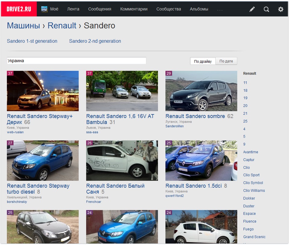The image size is (289, 245).
Task: Open the Renault Sandero 1.5dci title
Action: click(x=194, y=186)
